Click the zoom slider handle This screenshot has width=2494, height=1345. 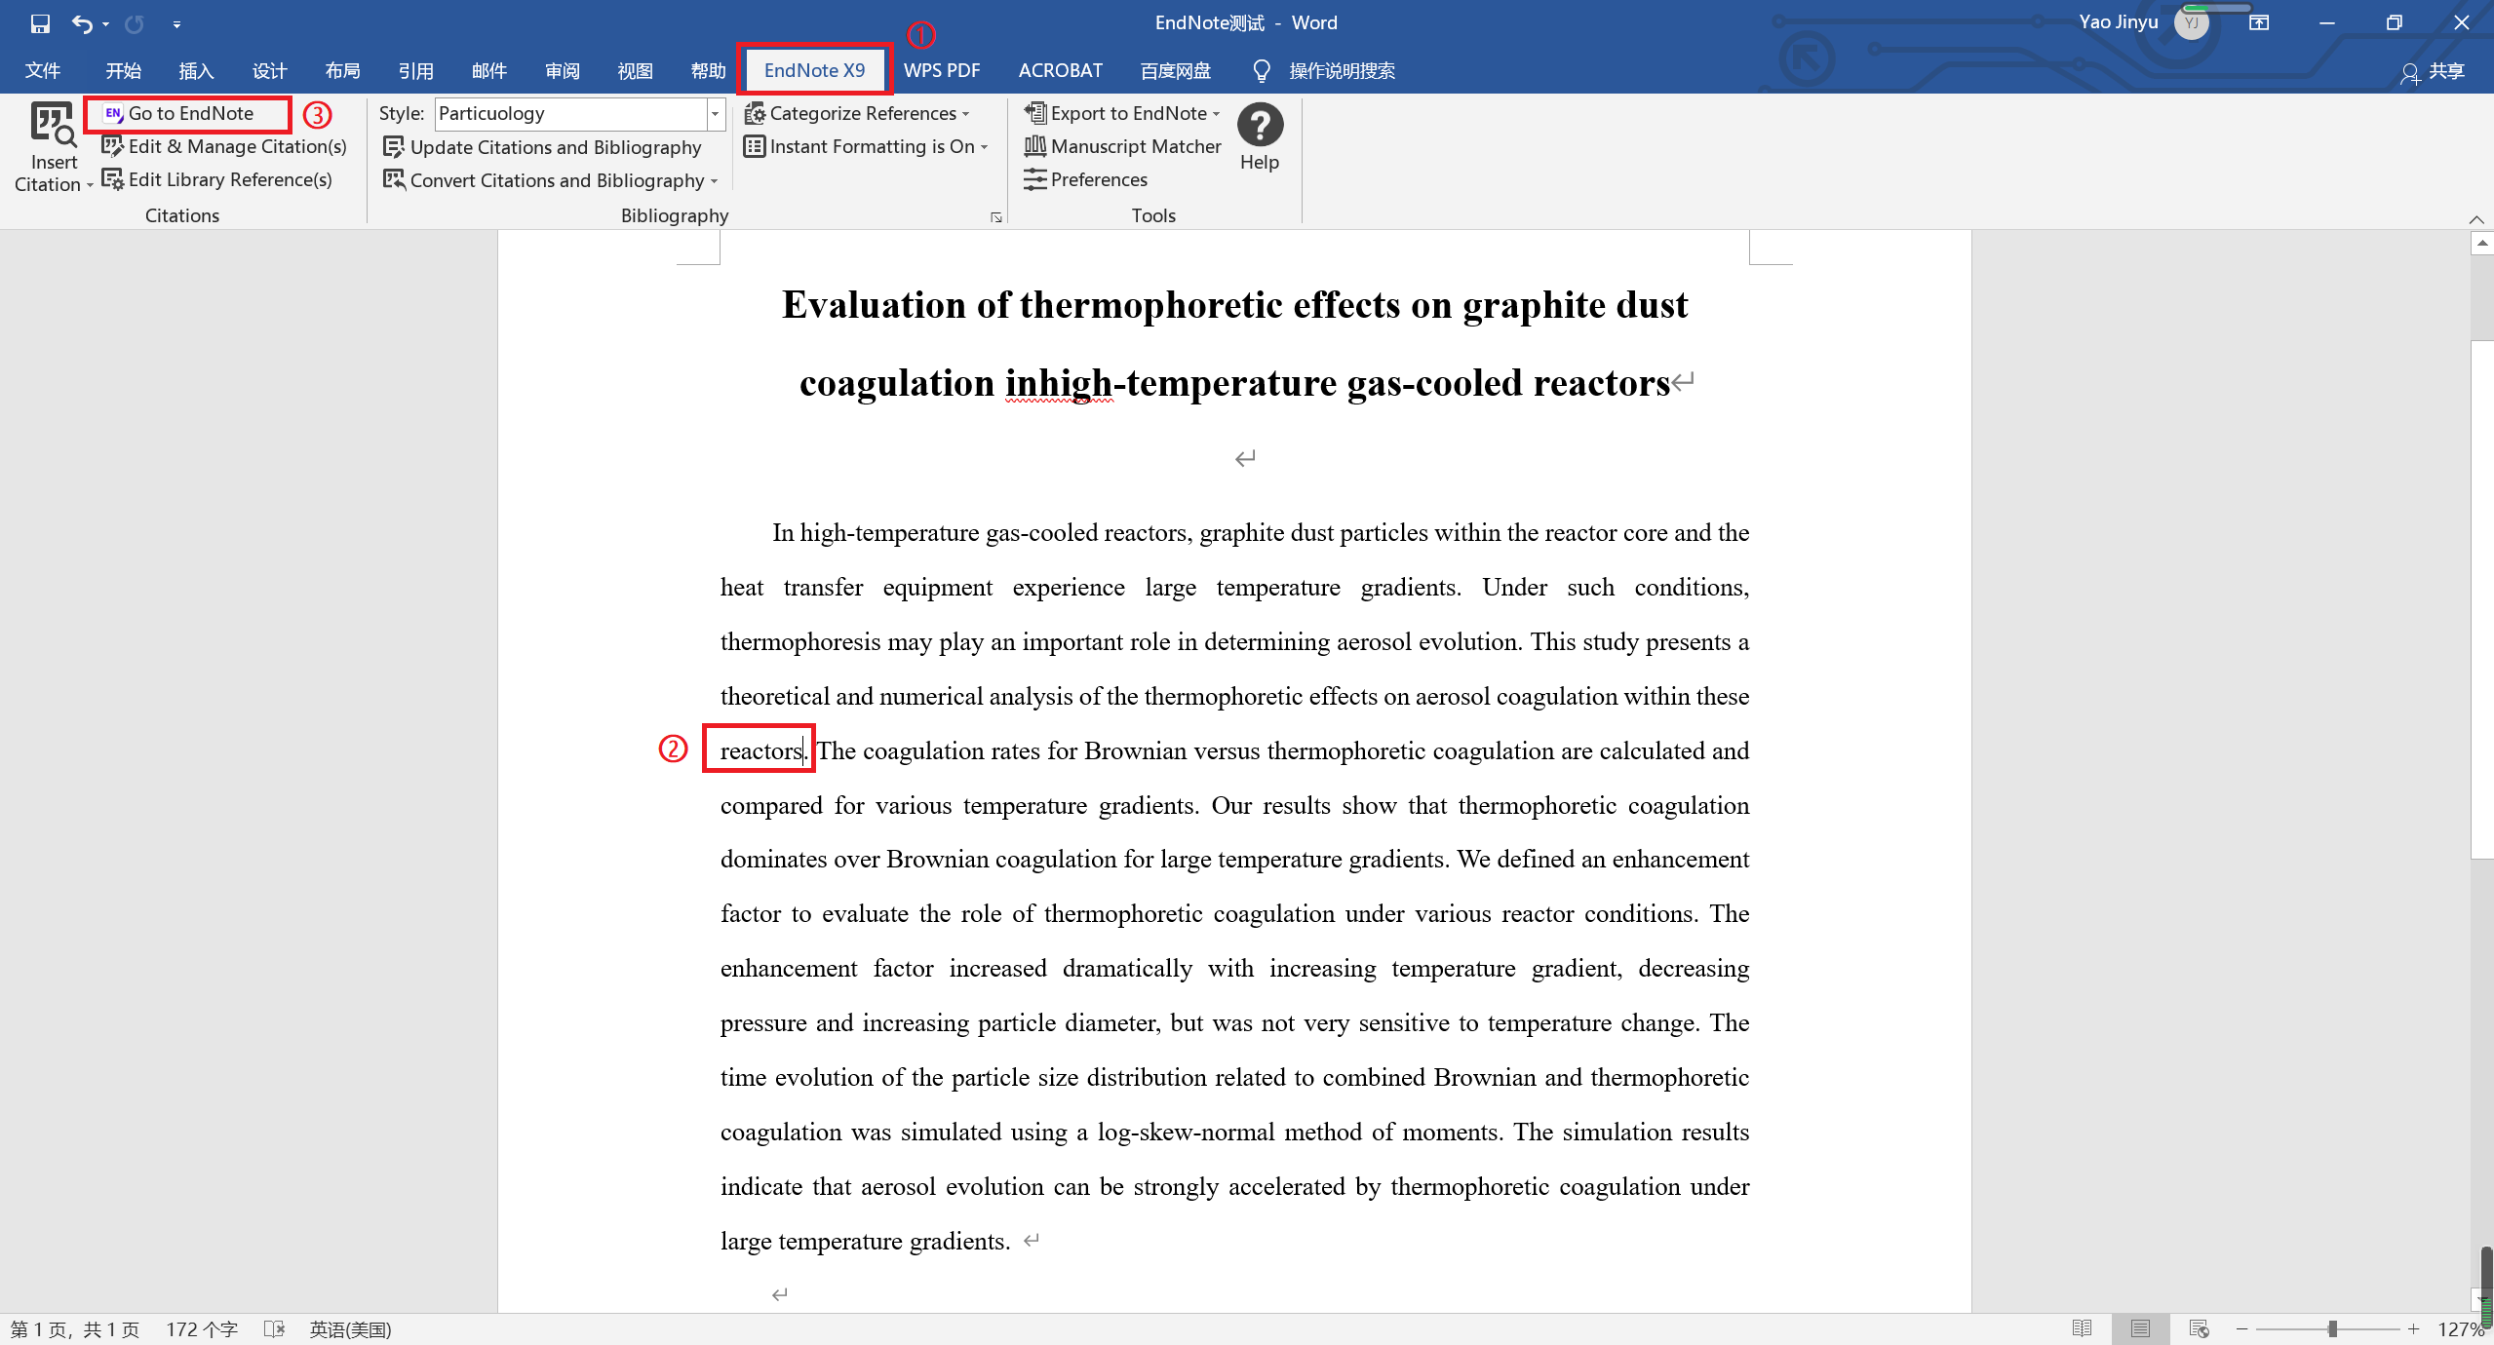2332,1329
